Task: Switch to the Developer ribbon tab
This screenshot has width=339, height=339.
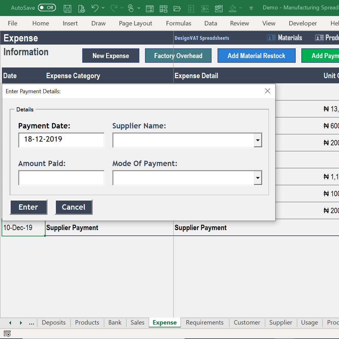Action: pos(303,23)
